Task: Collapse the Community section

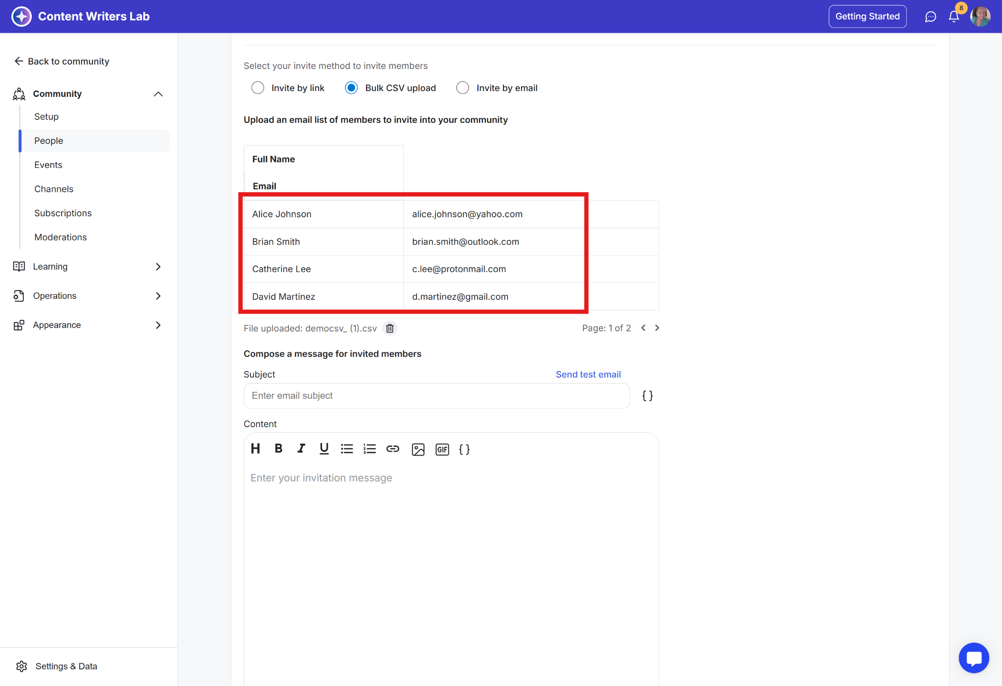Action: point(158,94)
